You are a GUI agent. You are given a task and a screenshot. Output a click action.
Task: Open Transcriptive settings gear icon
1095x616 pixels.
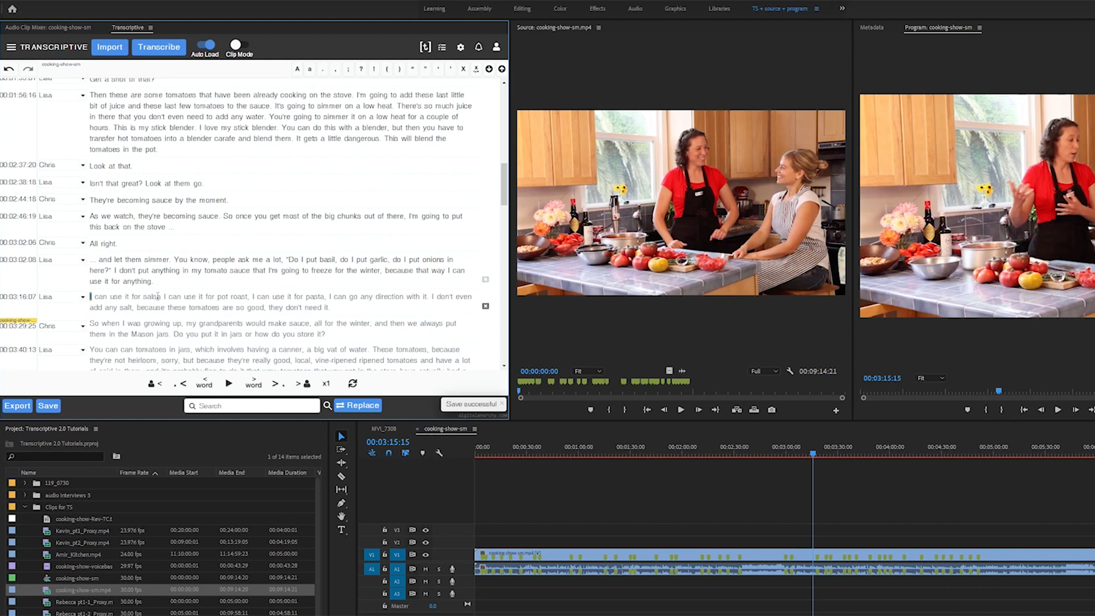click(460, 47)
